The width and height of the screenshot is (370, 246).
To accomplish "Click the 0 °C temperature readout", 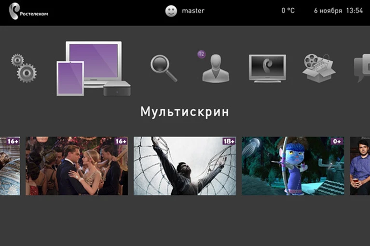I will click(288, 11).
